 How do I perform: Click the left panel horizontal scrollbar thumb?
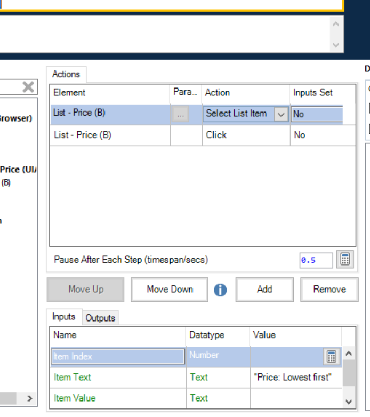point(8,398)
